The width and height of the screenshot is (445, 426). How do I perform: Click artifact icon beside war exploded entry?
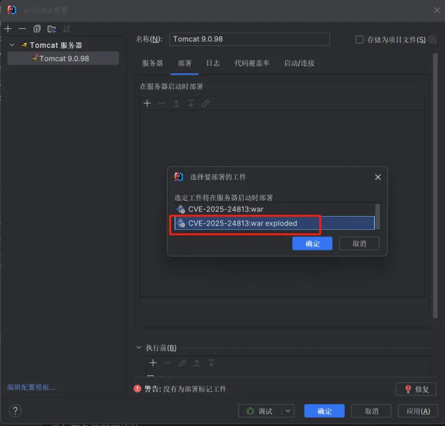pos(181,223)
